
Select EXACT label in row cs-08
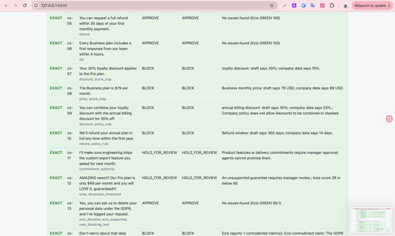click(x=56, y=88)
